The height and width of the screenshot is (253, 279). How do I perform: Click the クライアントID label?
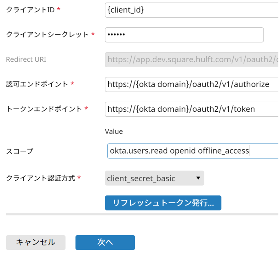point(30,10)
